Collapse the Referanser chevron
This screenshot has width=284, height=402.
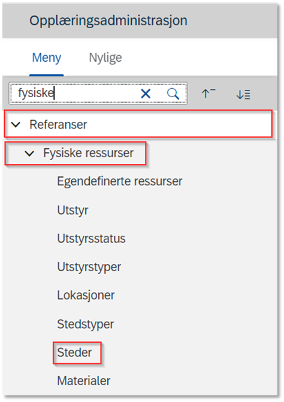click(16, 125)
